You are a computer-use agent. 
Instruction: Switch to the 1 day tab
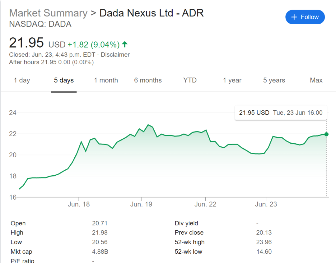22,80
